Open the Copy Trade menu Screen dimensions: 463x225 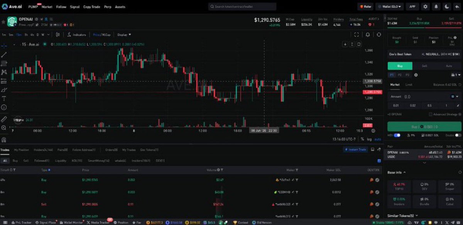(x=92, y=7)
